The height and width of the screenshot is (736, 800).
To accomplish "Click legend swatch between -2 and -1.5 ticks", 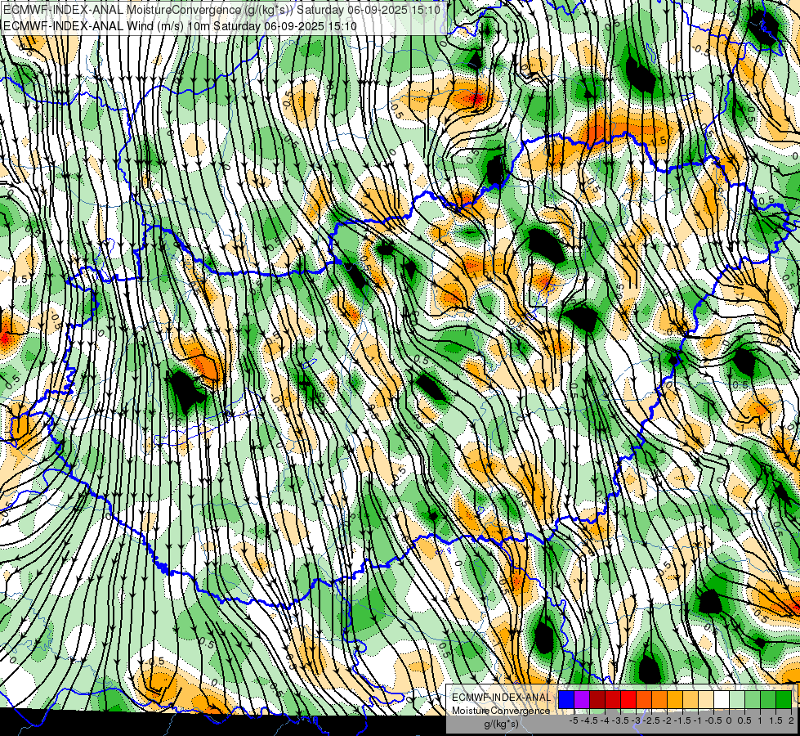I will (675, 699).
